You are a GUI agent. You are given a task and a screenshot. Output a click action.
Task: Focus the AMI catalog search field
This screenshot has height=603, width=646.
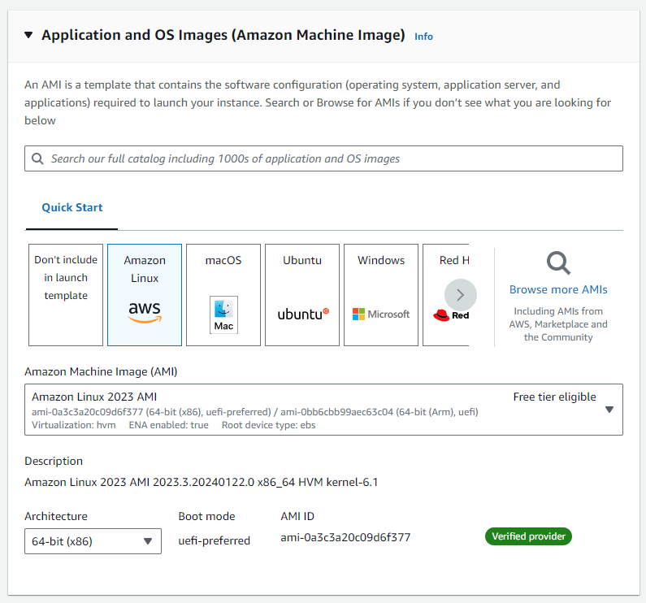coord(333,158)
